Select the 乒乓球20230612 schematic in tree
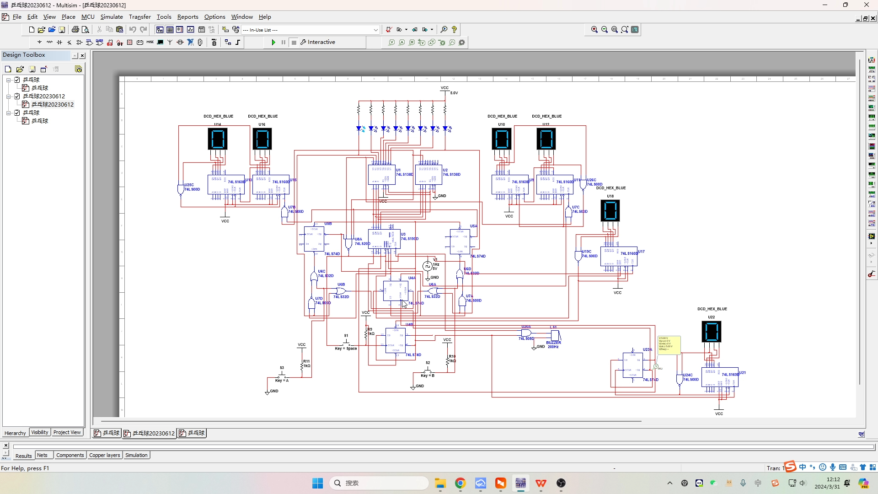 (x=52, y=104)
